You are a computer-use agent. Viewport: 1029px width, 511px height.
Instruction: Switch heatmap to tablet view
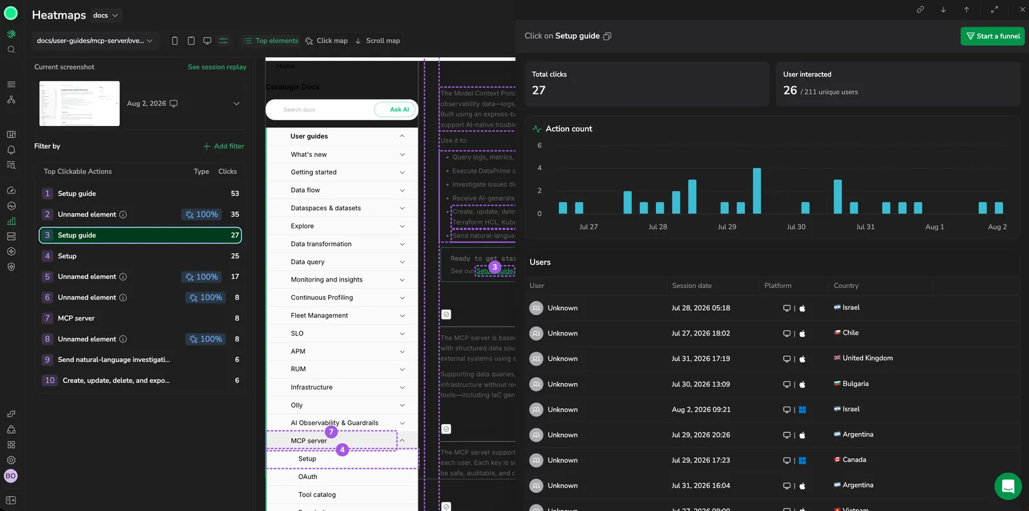coord(191,40)
